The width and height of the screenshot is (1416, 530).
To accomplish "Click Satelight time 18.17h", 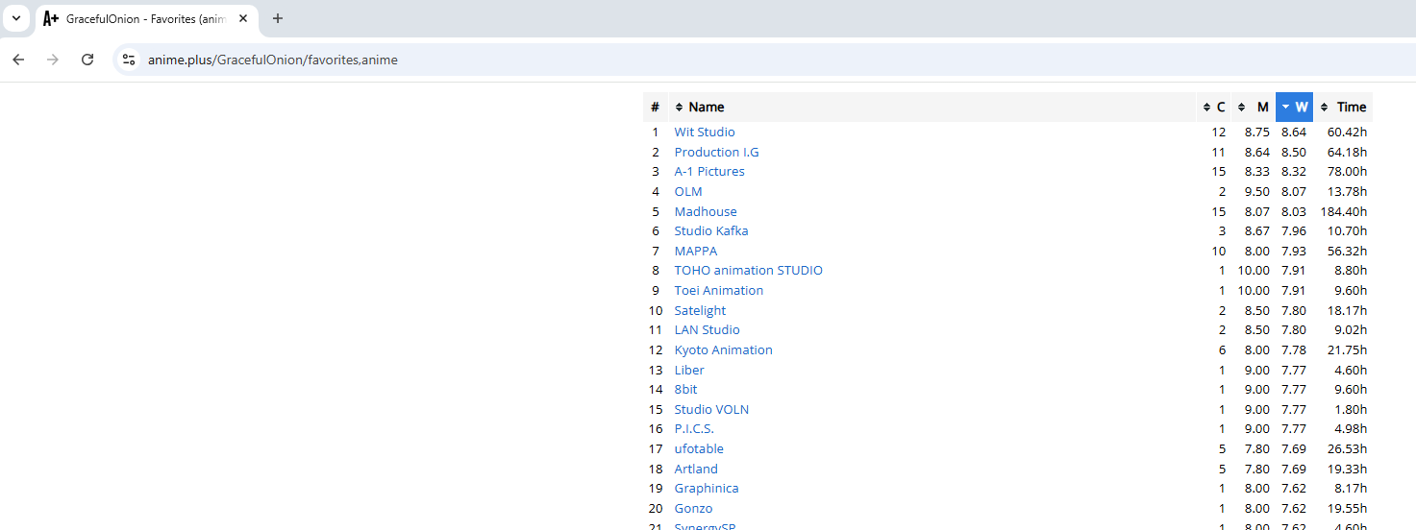I will click(1347, 311).
